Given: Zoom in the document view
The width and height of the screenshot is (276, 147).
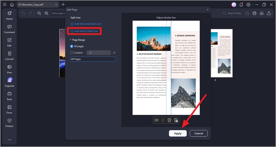Looking at the screenshot, I should click(x=46, y=13).
